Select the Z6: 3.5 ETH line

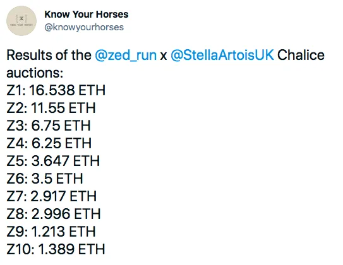[45, 179]
